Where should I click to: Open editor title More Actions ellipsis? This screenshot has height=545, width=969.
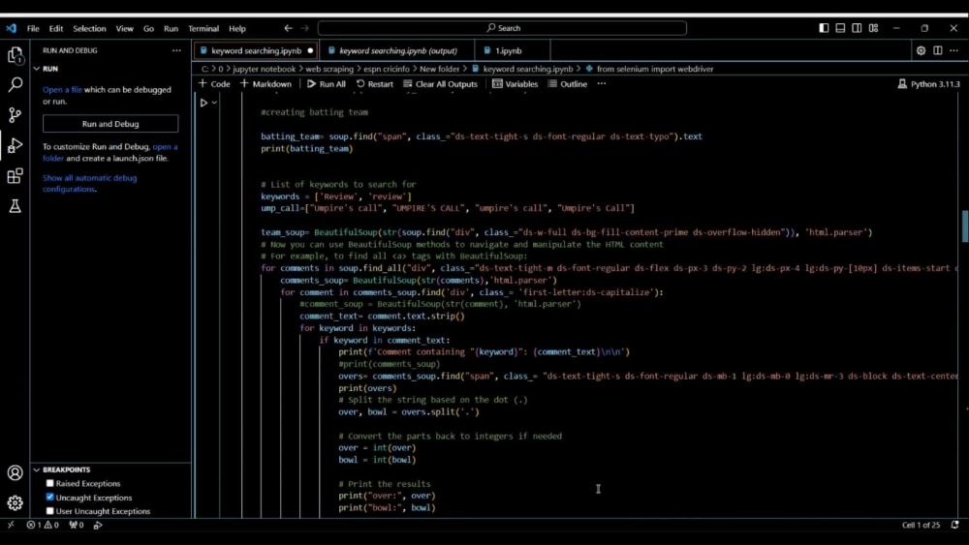[953, 50]
